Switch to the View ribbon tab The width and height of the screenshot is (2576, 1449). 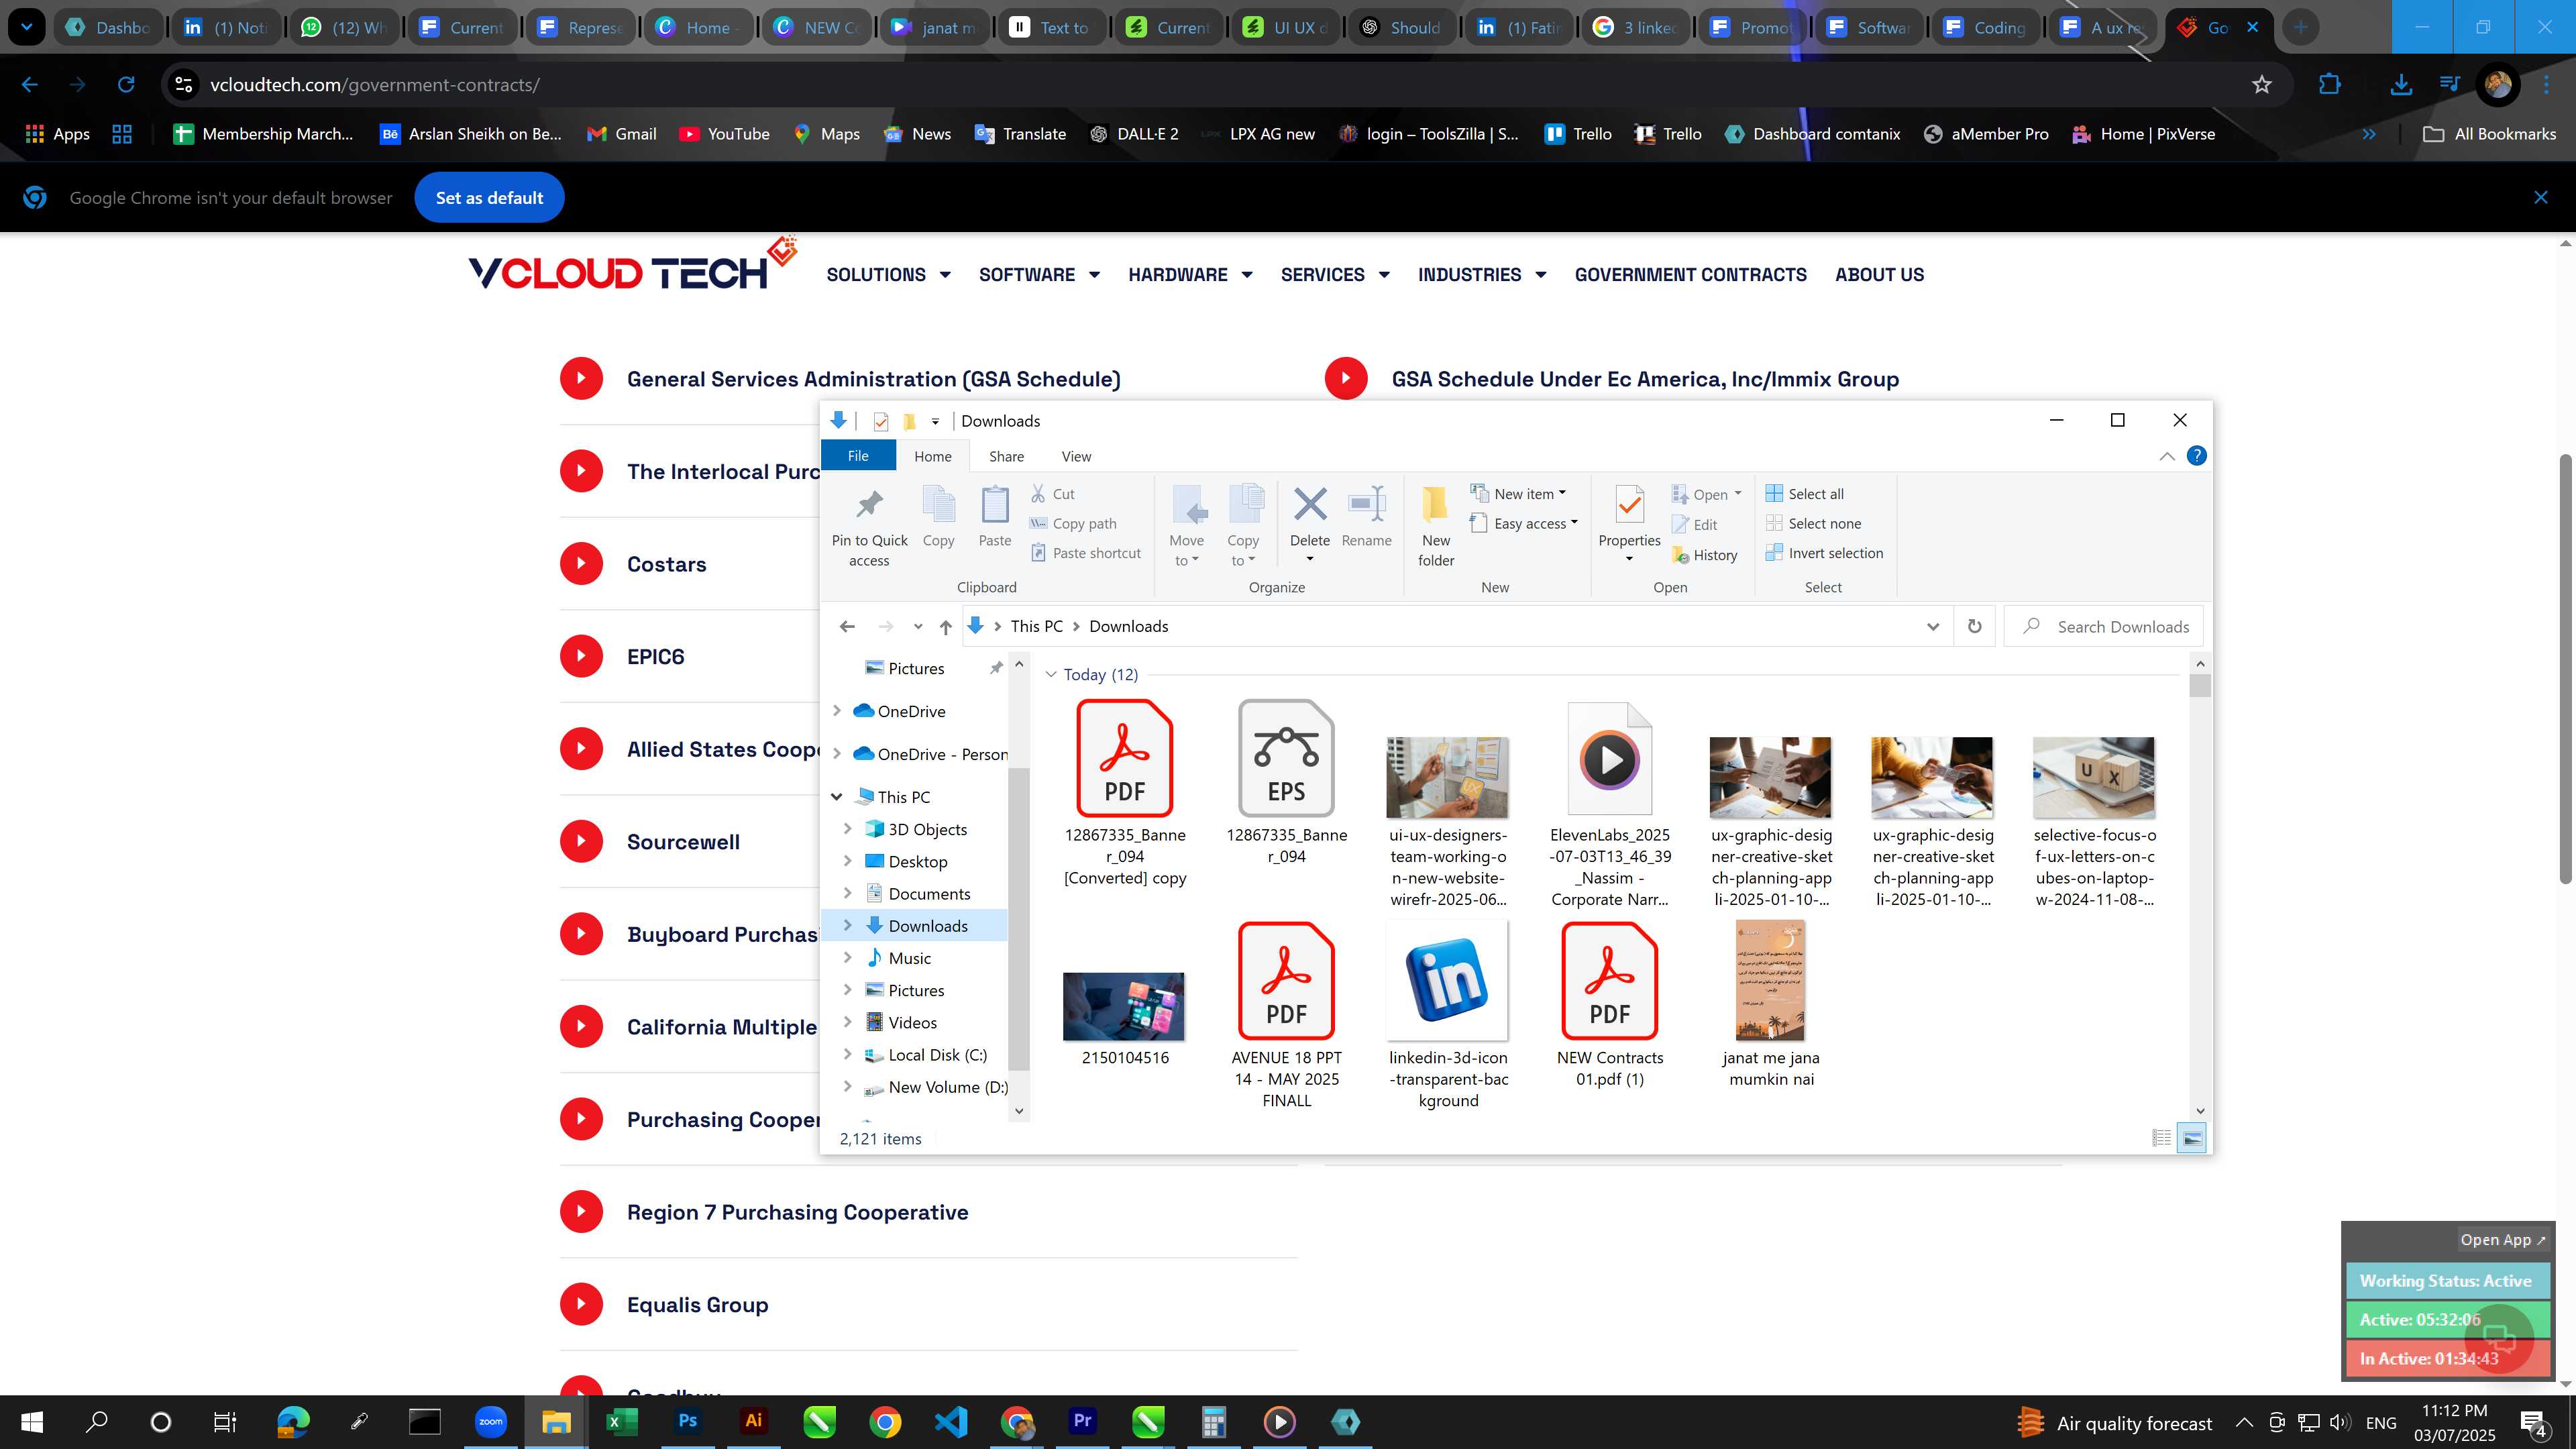coord(1076,456)
